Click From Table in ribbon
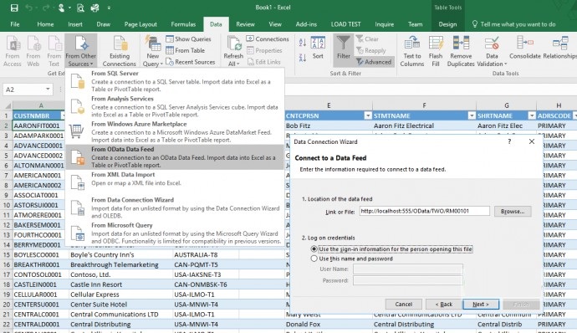The width and height of the screenshot is (577, 333). [x=185, y=50]
